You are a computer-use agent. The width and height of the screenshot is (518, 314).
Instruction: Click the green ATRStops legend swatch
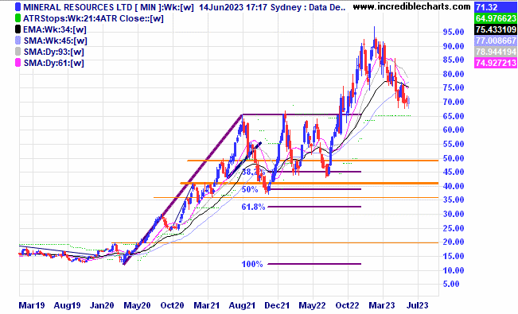coord(18,18)
